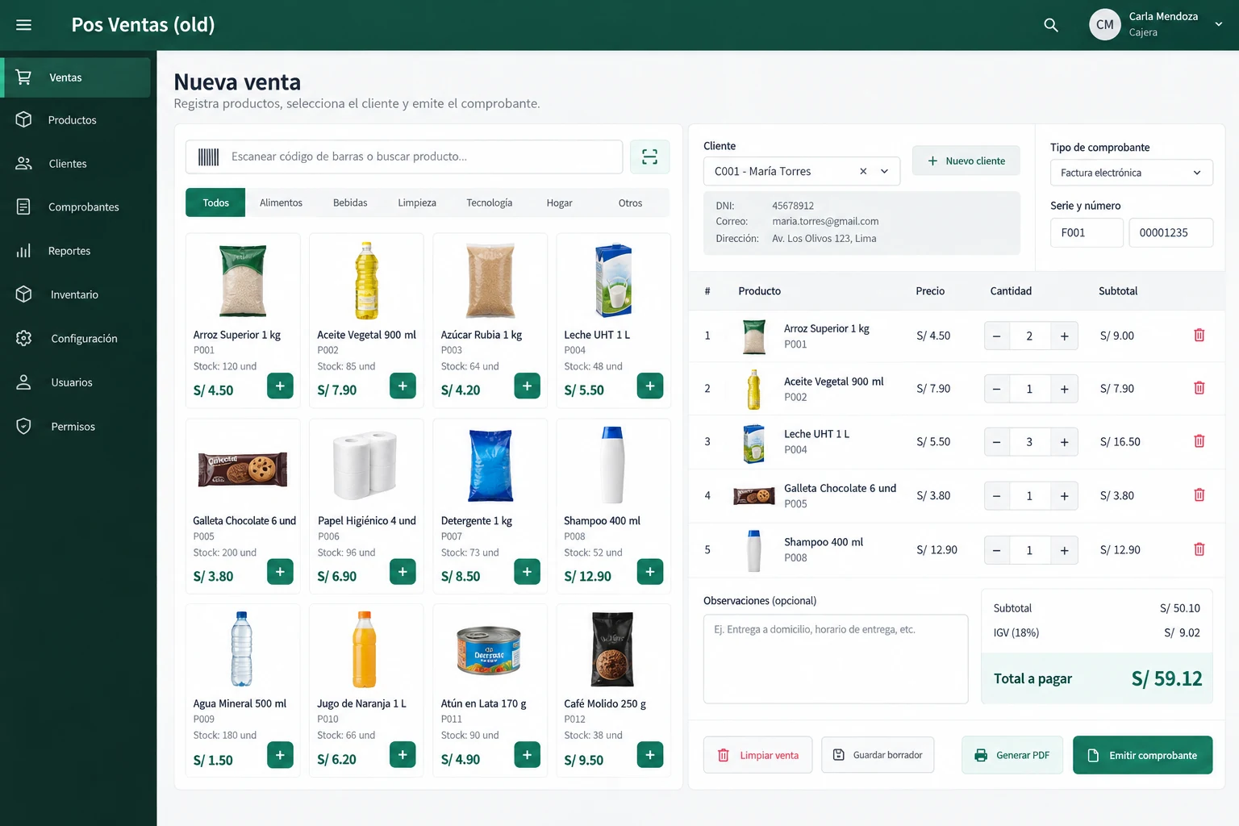Click Limpiar venta button

[x=758, y=755]
